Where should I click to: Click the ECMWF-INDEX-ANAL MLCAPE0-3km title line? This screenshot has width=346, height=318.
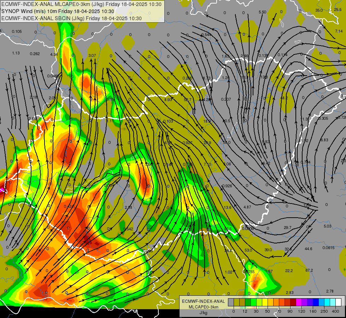tap(81, 4)
